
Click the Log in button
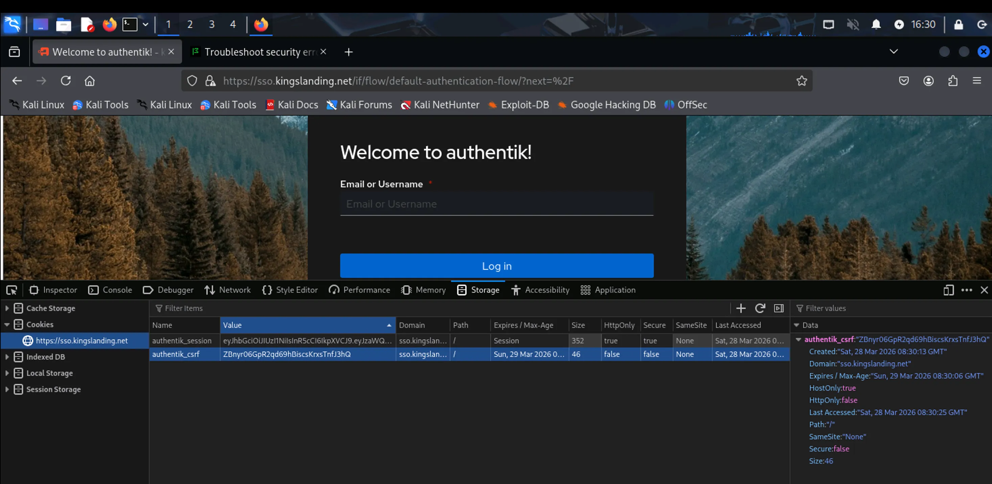click(497, 266)
